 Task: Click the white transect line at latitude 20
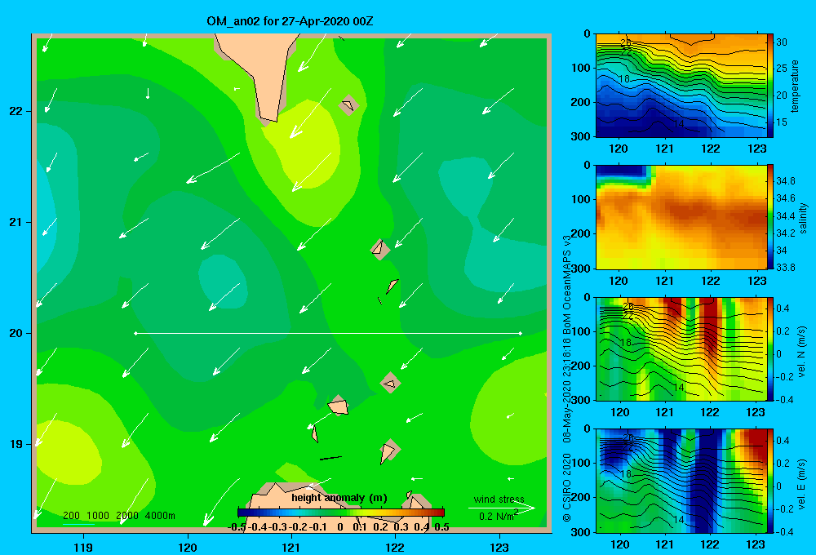[x=328, y=333]
